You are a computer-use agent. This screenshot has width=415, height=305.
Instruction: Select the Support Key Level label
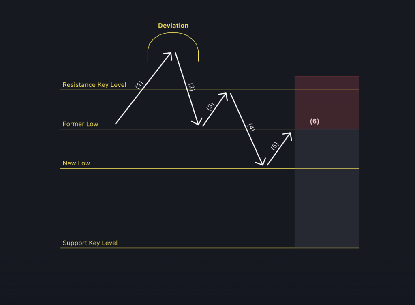click(90, 243)
